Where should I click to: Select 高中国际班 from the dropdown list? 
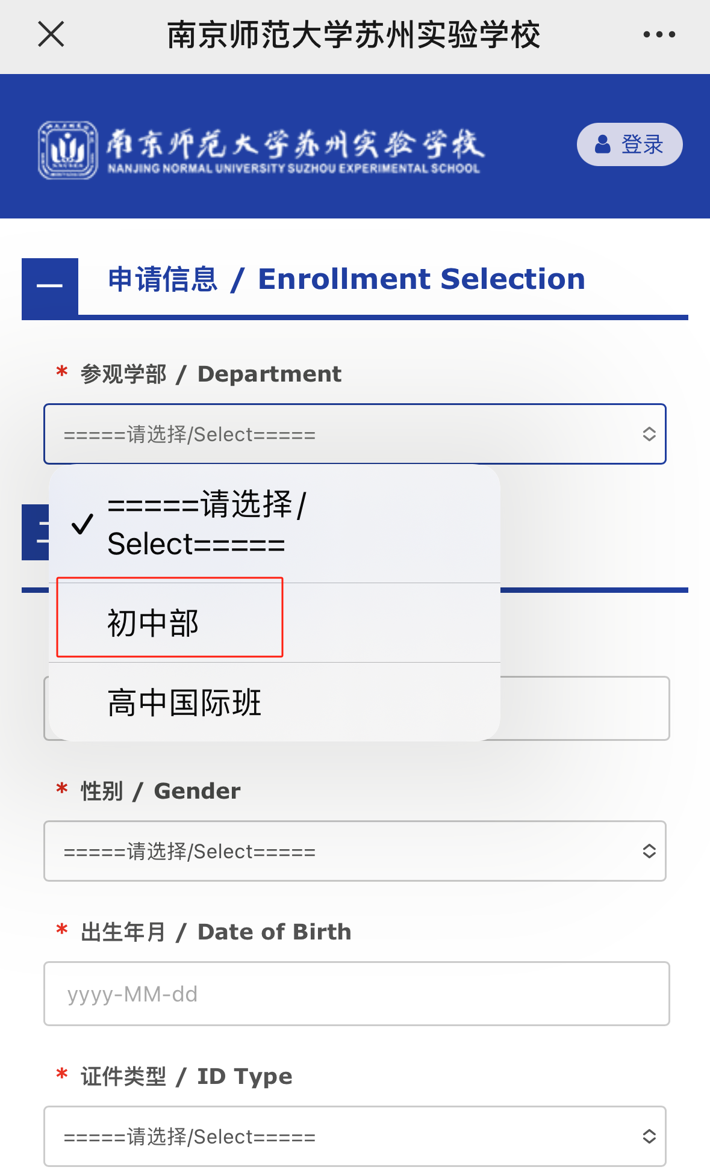pyautogui.click(x=184, y=702)
